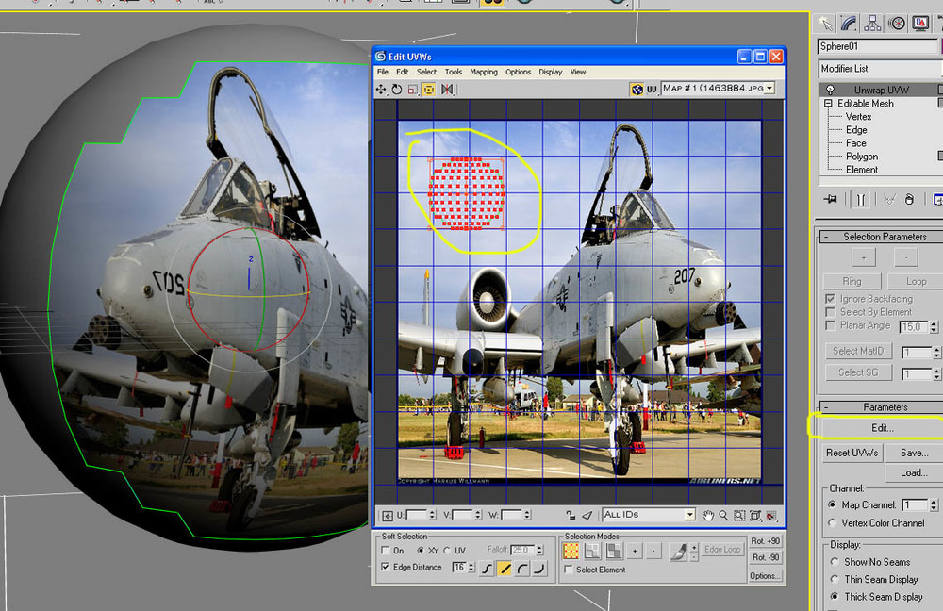943x611 pixels.
Task: Collapse the Selection Parameters rollout
Action: pyautogui.click(x=826, y=237)
